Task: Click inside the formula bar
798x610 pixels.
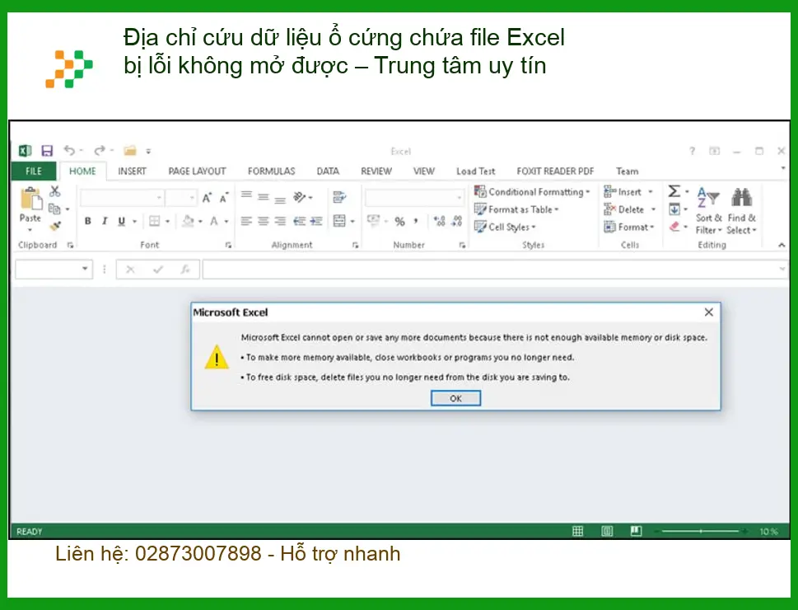Action: coord(495,269)
